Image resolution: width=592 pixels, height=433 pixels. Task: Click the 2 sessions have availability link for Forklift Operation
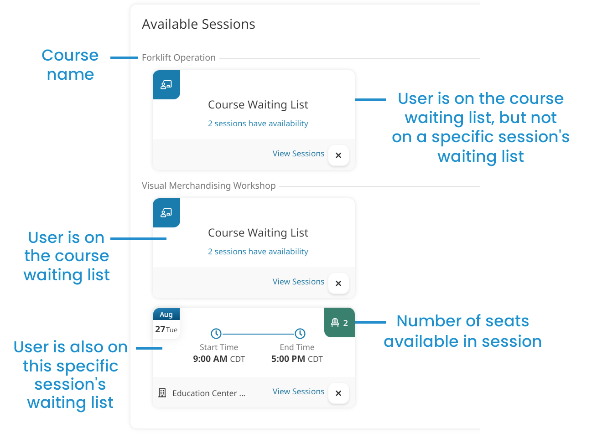[258, 123]
